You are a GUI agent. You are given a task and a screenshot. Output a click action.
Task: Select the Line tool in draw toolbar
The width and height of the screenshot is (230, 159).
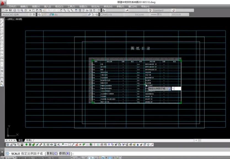tap(2, 20)
